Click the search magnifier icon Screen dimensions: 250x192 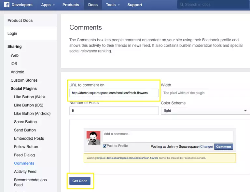click(181, 5)
